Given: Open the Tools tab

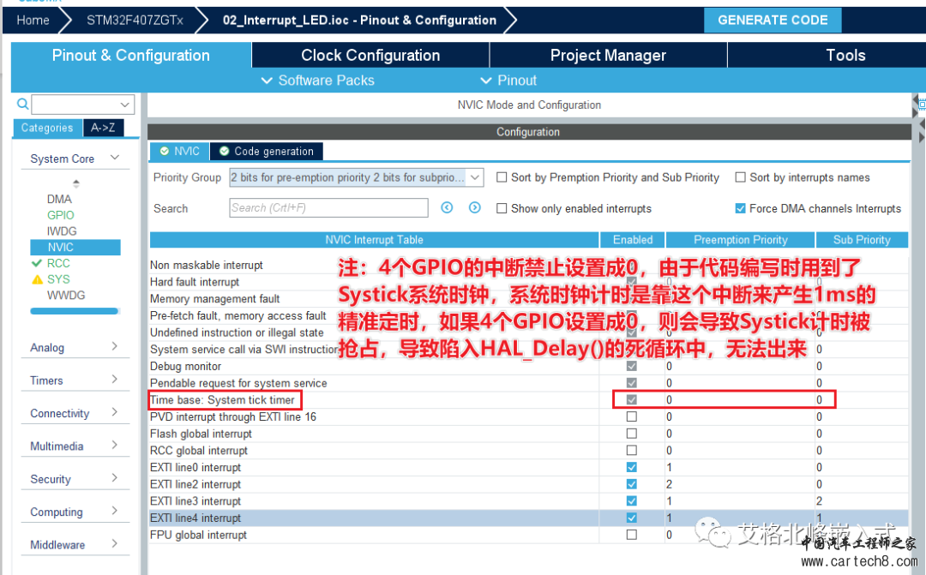Looking at the screenshot, I should pyautogui.click(x=845, y=56).
